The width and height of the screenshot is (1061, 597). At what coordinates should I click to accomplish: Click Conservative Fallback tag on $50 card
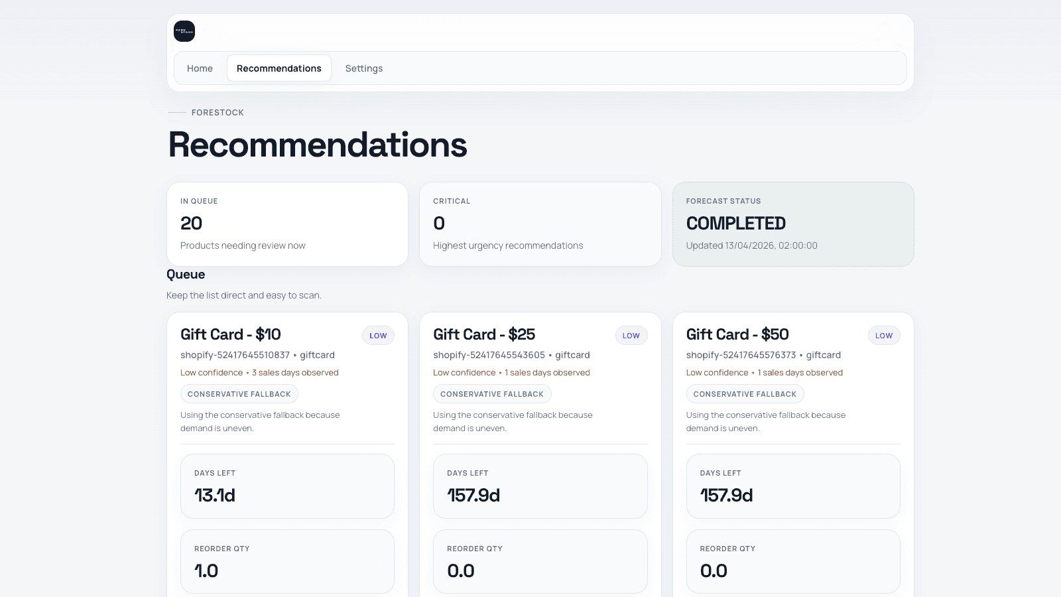(x=745, y=394)
